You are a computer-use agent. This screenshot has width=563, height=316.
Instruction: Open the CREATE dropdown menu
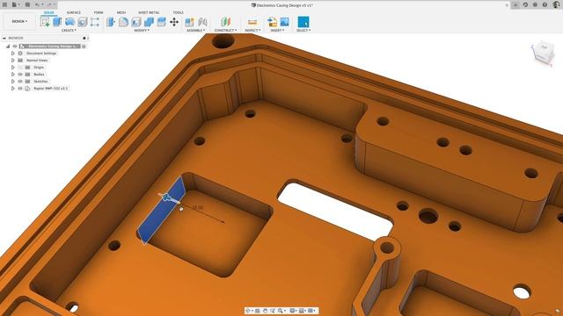click(69, 31)
